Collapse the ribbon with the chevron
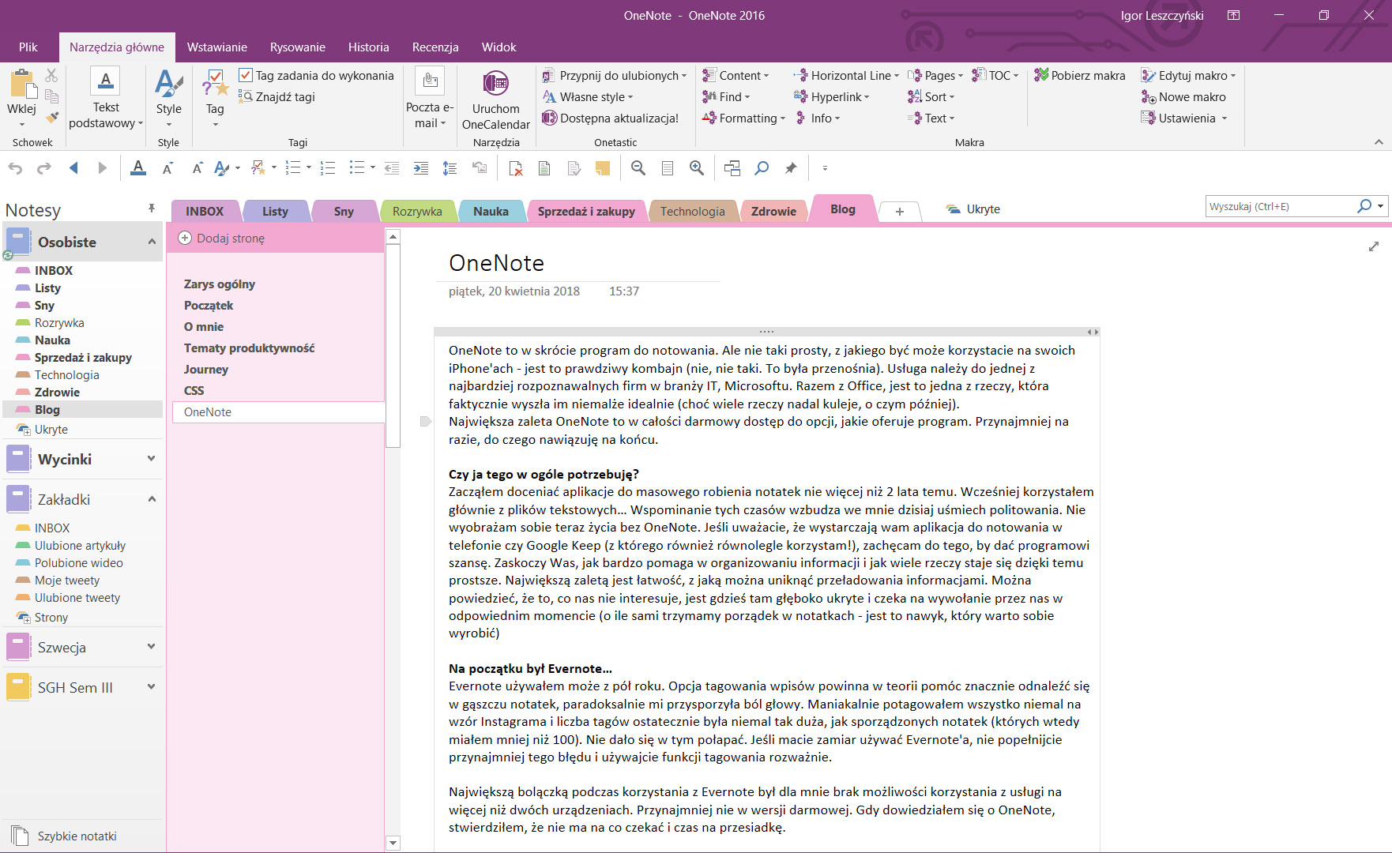Viewport: 1392px width, 853px height. [x=1379, y=142]
